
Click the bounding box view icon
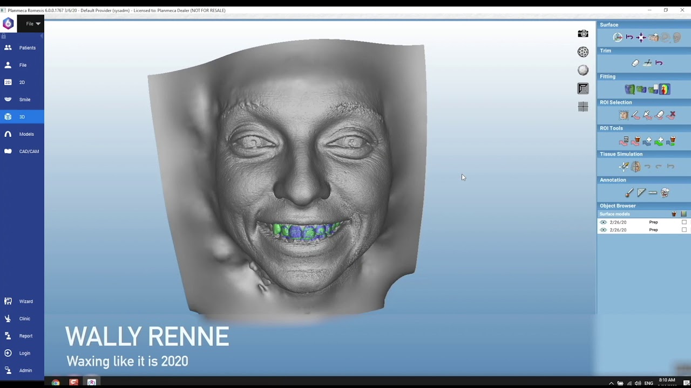tap(583, 88)
